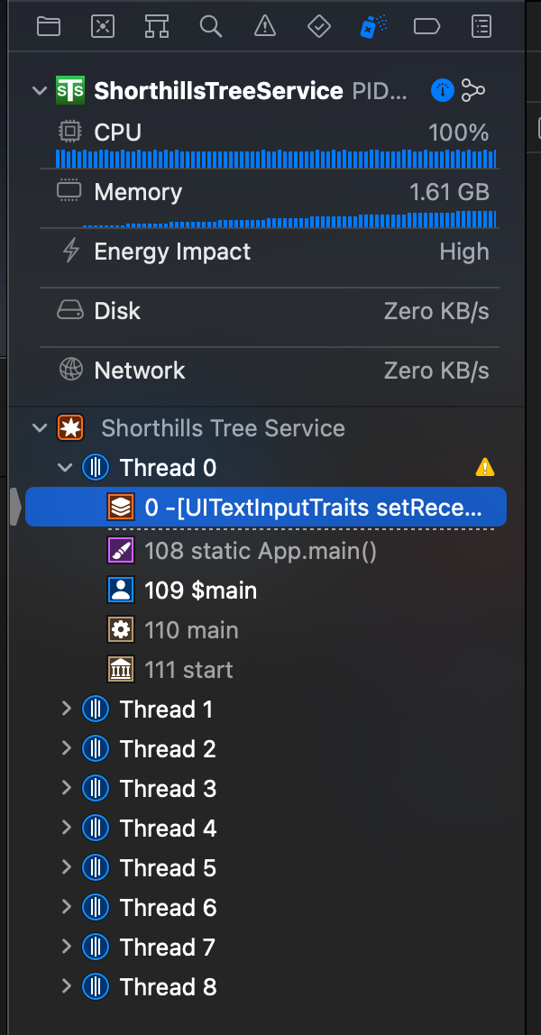The image size is (541, 1035).
Task: Select the 109 $main stack frame
Action: pyautogui.click(x=200, y=591)
